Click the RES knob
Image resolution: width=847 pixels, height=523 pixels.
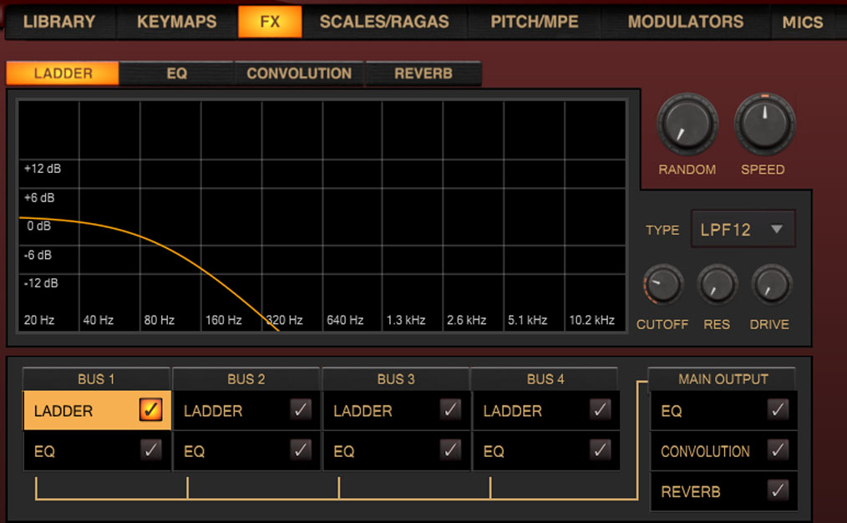[718, 285]
